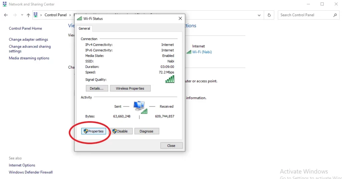Viewport: 342px width, 179px height.
Task: Click the IPv4 Connectivity label
Action: [x=99, y=44]
